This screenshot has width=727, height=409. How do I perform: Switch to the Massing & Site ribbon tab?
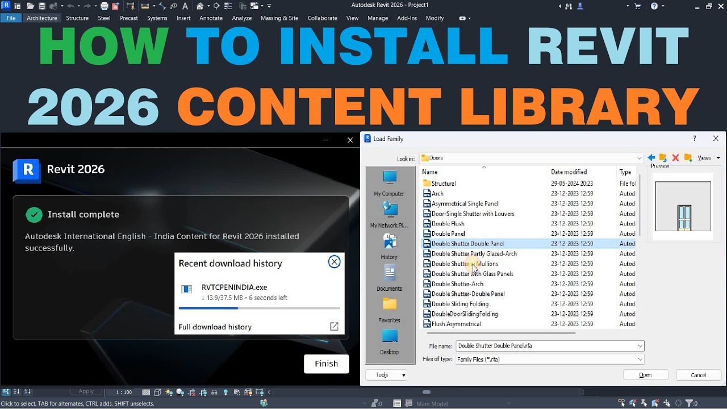tap(279, 18)
